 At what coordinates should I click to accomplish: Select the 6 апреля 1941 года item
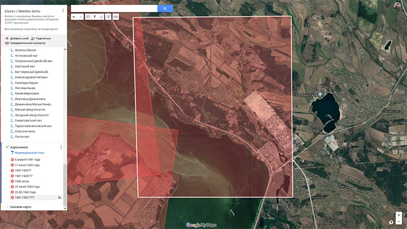27,159
